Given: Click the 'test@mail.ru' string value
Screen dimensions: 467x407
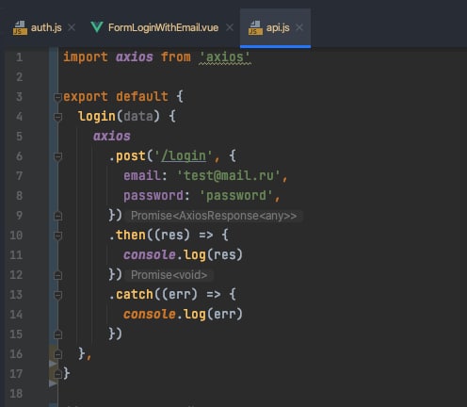Looking at the screenshot, I should pyautogui.click(x=228, y=176).
